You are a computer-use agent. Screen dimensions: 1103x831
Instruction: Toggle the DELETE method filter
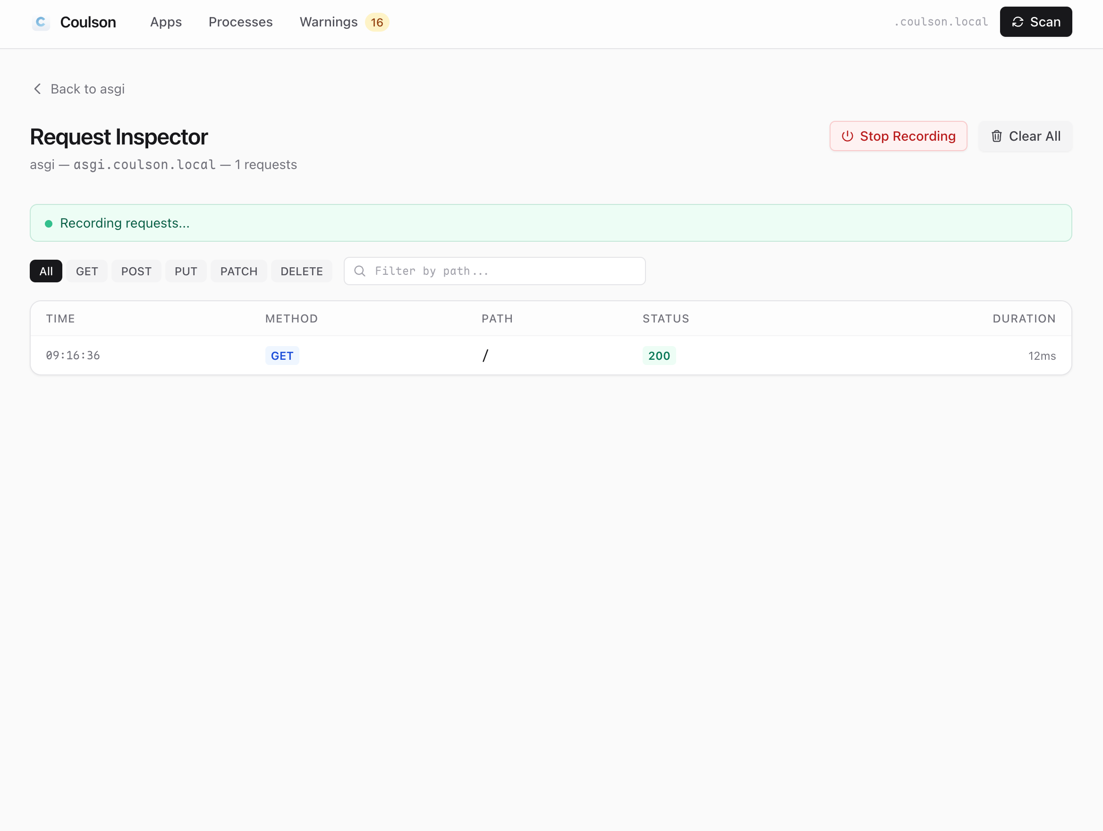click(301, 271)
